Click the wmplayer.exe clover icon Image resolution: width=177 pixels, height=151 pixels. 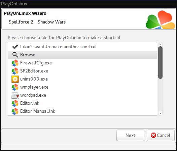(15, 87)
